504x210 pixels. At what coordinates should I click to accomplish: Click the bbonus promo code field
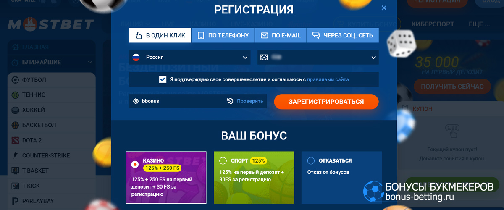click(x=198, y=101)
